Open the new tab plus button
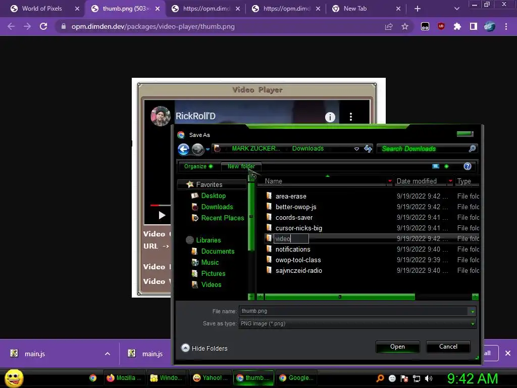The image size is (517, 388). 418,9
